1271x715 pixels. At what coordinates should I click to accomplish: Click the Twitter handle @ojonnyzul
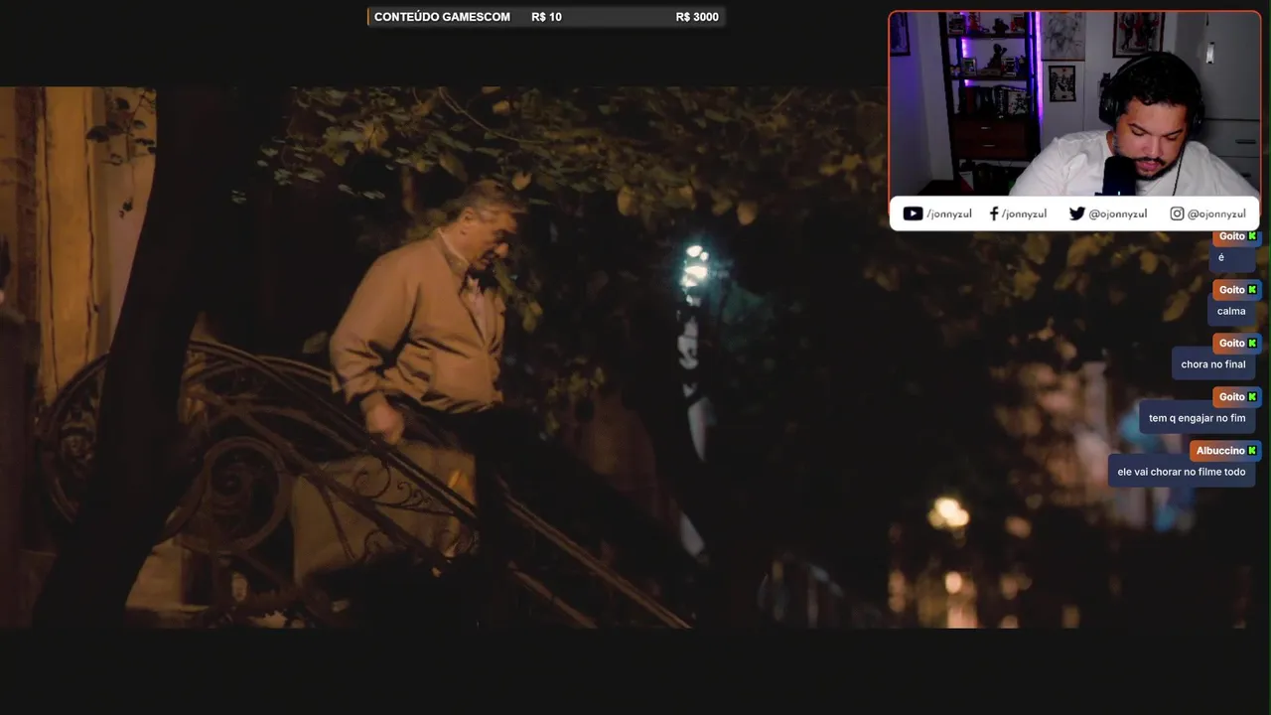[1117, 214]
